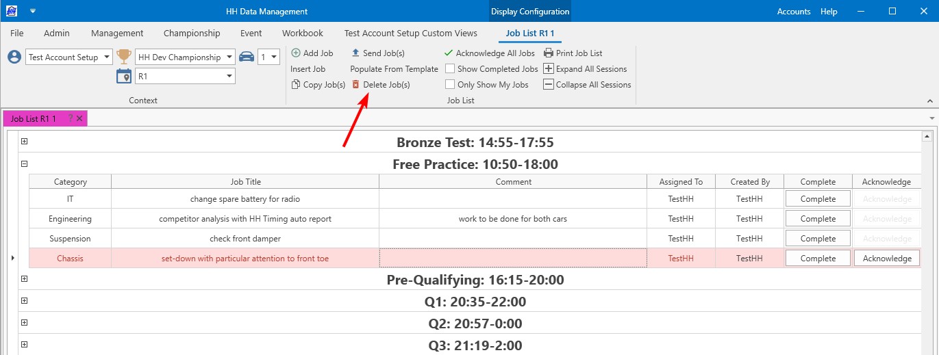Image resolution: width=939 pixels, height=355 pixels.
Task: Click the red Delete Job(s) trash icon
Action: point(355,85)
